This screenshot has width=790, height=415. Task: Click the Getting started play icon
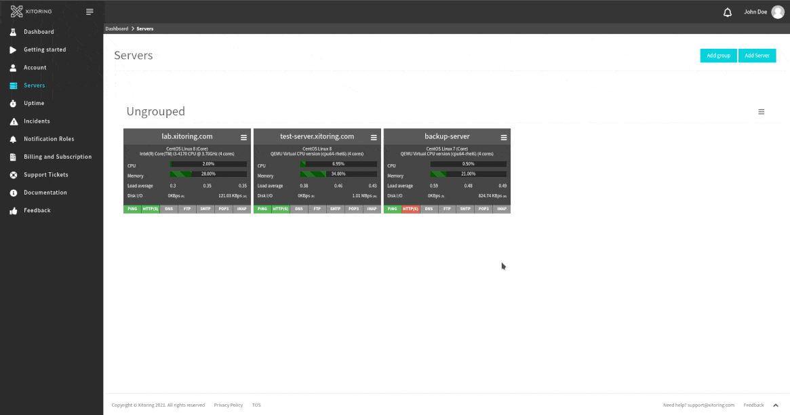click(x=13, y=50)
